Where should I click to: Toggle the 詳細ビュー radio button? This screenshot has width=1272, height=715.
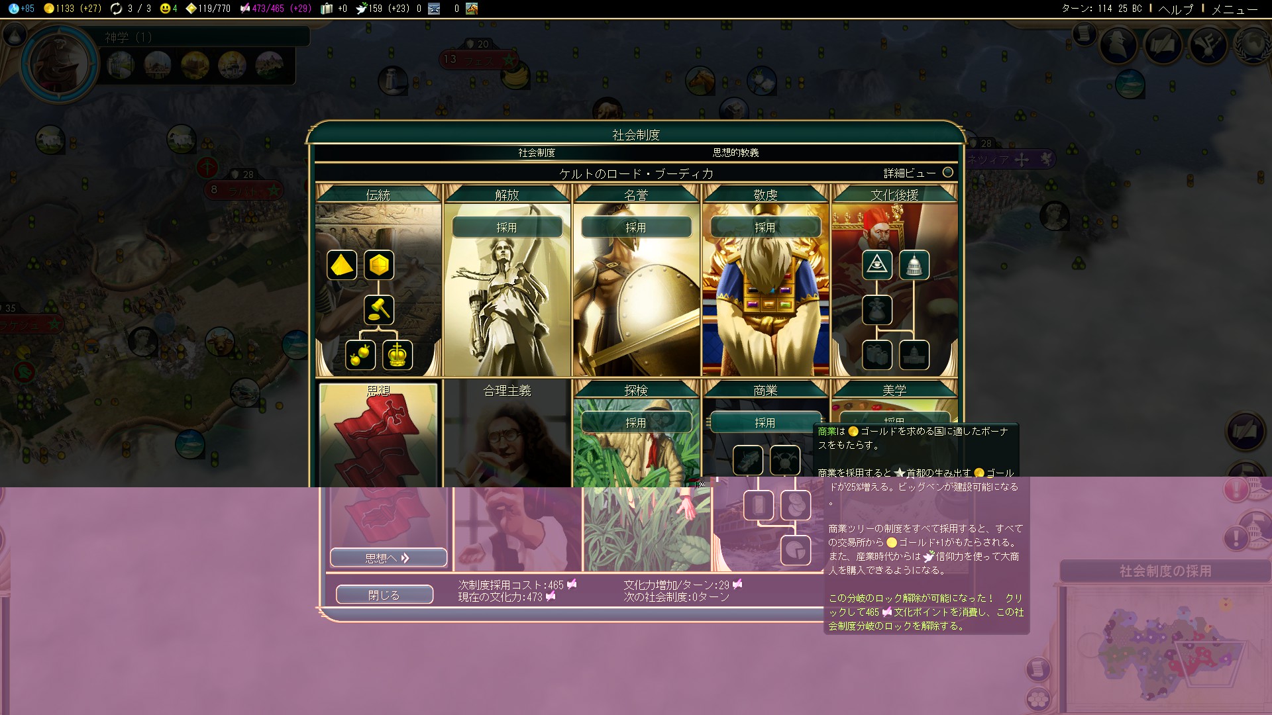pos(948,172)
